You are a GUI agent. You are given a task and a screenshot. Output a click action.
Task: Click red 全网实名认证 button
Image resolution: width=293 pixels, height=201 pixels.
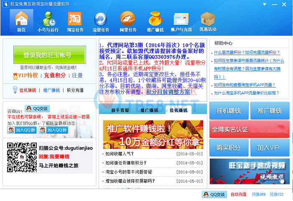[x=250, y=129]
